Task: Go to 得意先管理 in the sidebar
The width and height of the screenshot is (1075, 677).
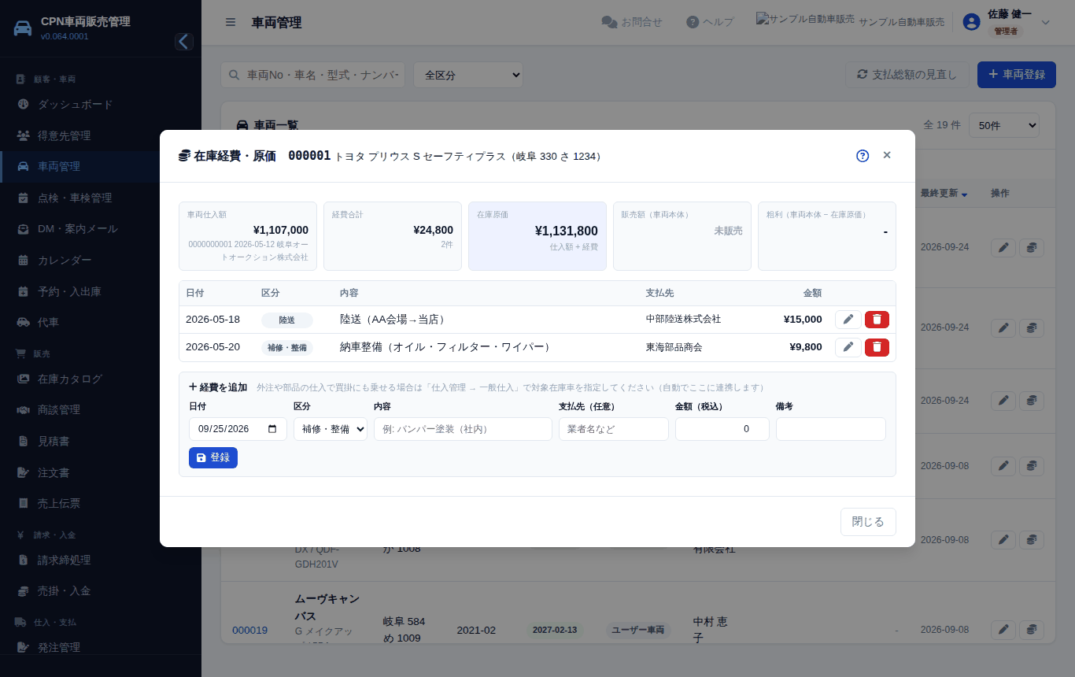Action: 101,135
